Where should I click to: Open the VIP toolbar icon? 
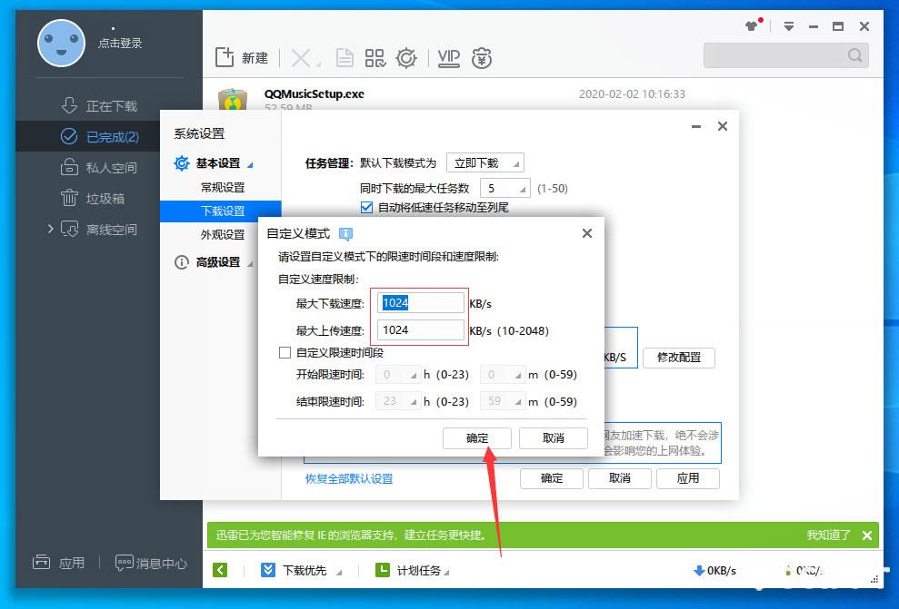tap(448, 58)
